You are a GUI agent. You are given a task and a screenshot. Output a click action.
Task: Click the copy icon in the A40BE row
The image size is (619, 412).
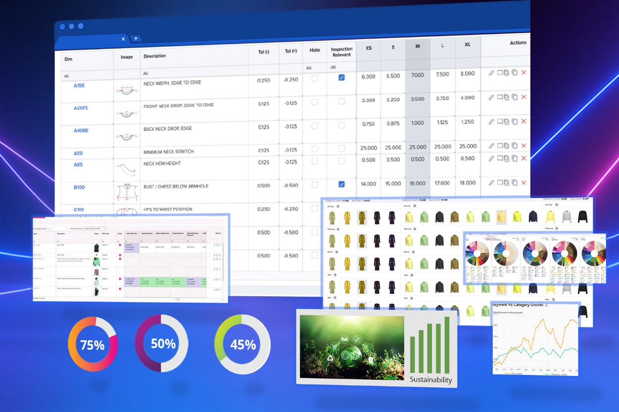tap(515, 121)
